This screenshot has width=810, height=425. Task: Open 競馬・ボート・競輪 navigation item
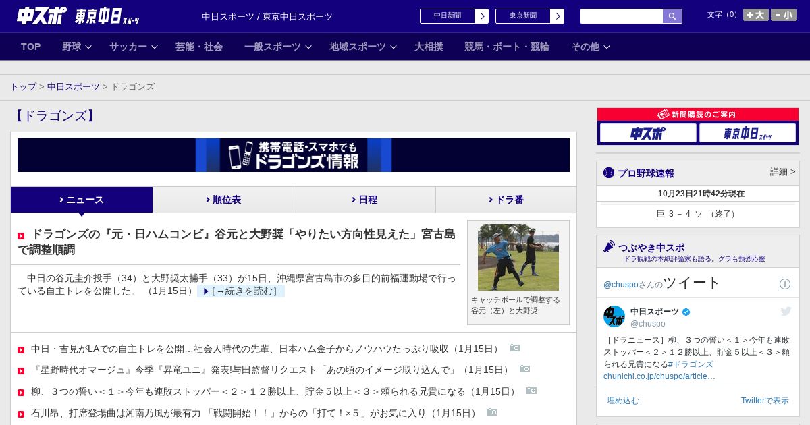pyautogui.click(x=507, y=47)
